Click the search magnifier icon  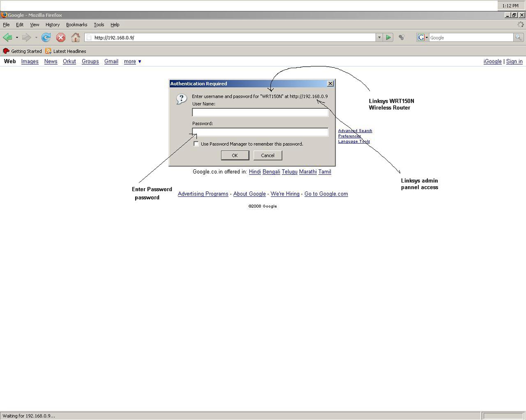518,37
